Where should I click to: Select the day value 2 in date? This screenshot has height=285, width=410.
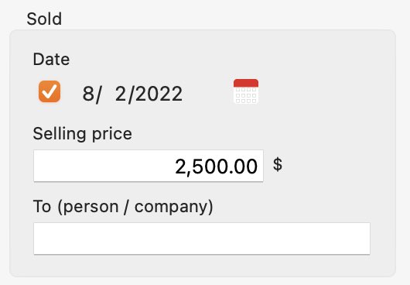point(120,94)
